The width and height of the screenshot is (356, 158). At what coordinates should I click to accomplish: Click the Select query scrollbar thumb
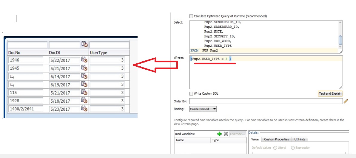(x=340, y=40)
